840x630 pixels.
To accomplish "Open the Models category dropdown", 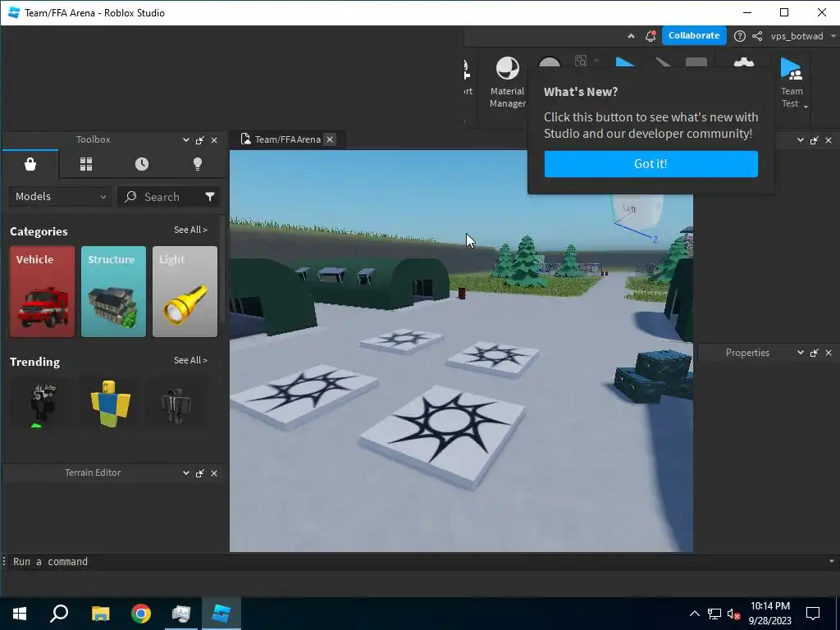I will click(60, 197).
